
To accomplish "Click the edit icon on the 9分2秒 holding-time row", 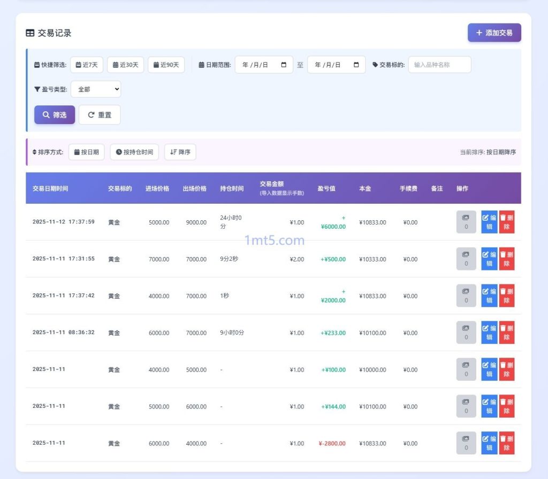I will pyautogui.click(x=488, y=259).
